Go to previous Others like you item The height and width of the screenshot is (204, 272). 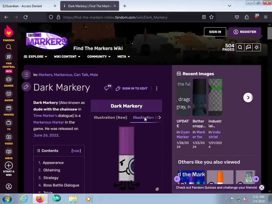pos(177,179)
